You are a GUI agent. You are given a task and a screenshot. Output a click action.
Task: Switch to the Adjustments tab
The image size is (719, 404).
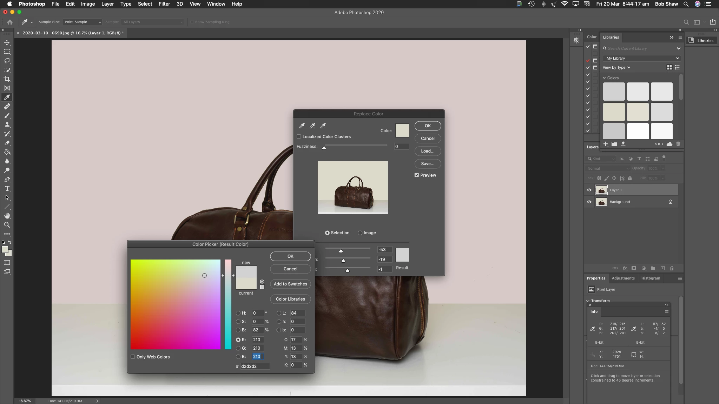623,278
